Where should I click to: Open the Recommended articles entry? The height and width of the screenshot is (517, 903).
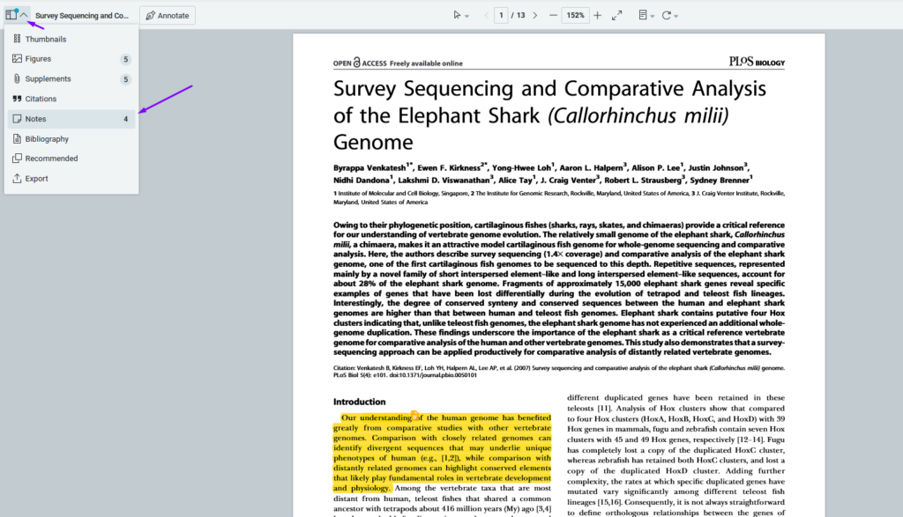(51, 159)
